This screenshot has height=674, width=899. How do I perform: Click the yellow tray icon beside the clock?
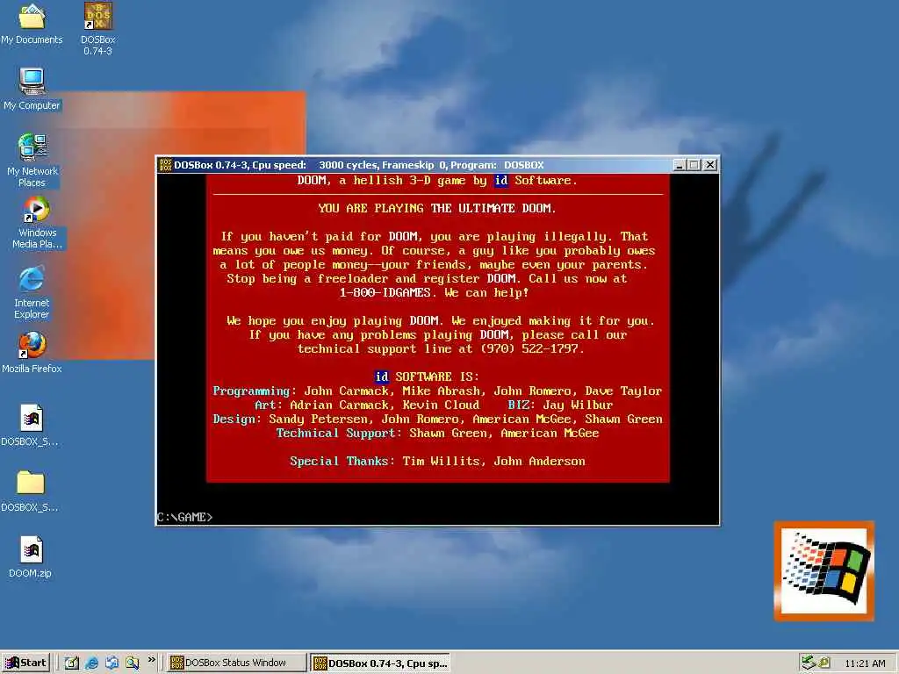pos(823,663)
